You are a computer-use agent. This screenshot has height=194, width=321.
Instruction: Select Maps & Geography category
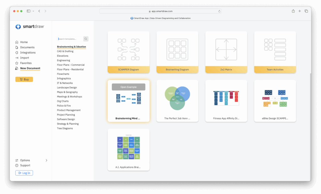67,92
